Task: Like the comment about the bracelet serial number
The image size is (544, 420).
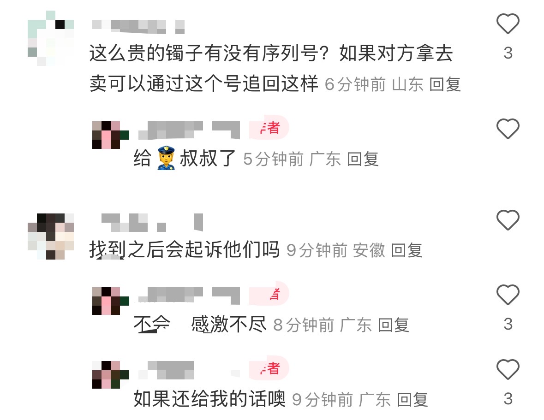Action: (x=508, y=24)
